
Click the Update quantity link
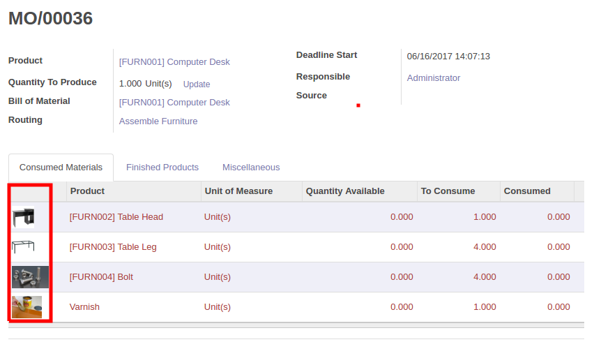coord(197,84)
